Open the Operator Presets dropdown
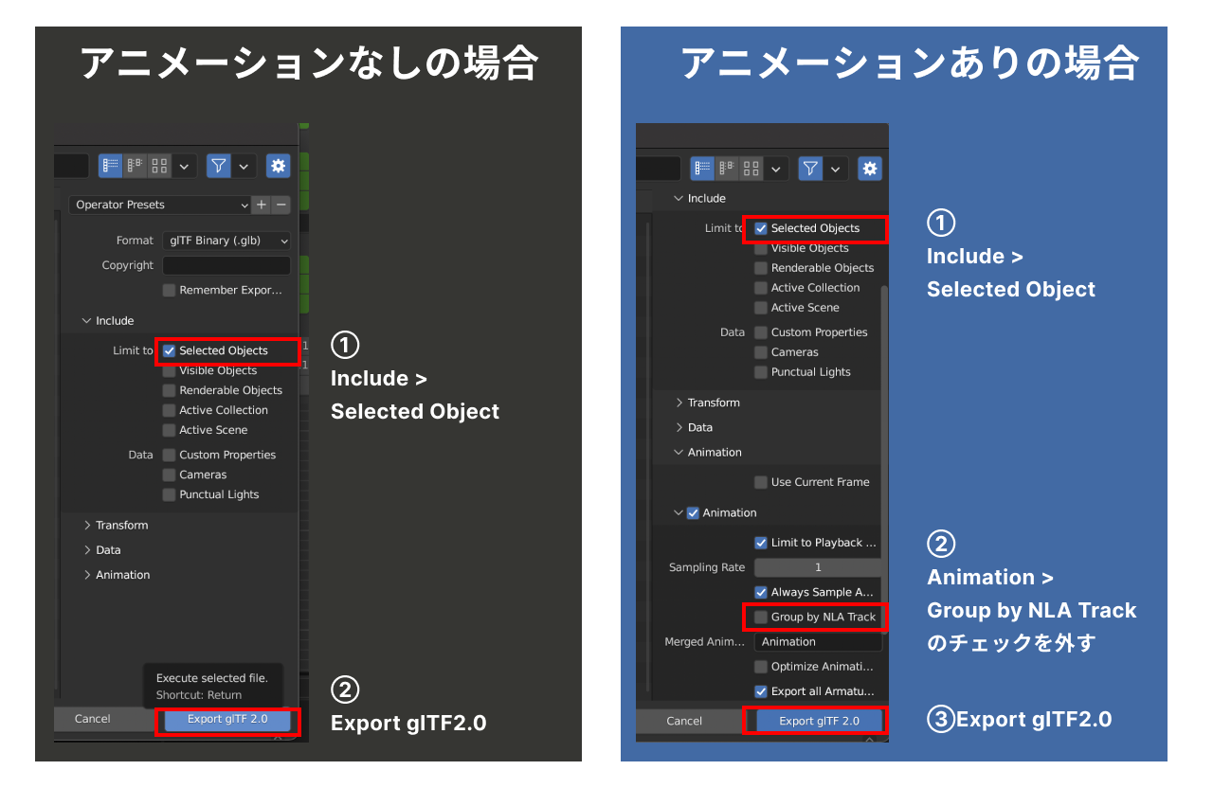Image resolution: width=1213 pixels, height=788 pixels. click(x=159, y=205)
